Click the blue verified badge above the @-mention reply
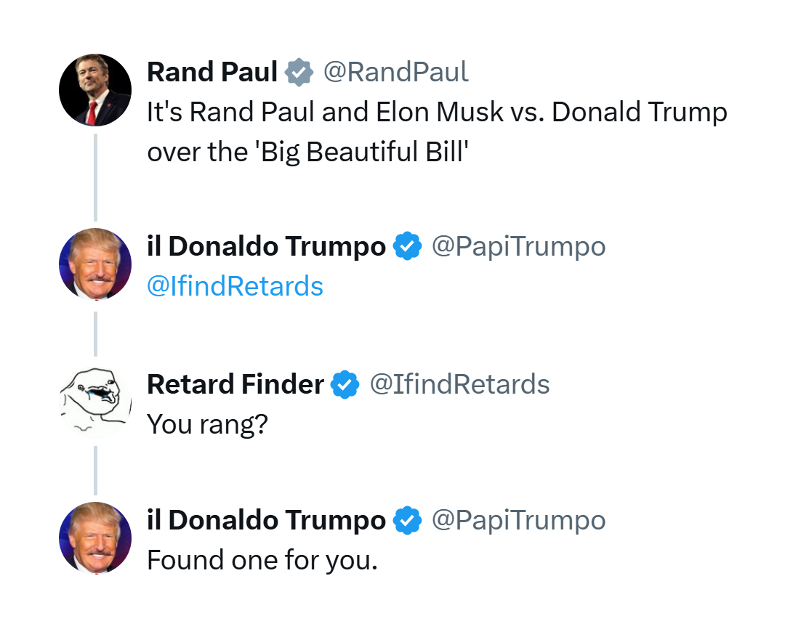Viewport: 793px width, 629px height. (x=408, y=246)
